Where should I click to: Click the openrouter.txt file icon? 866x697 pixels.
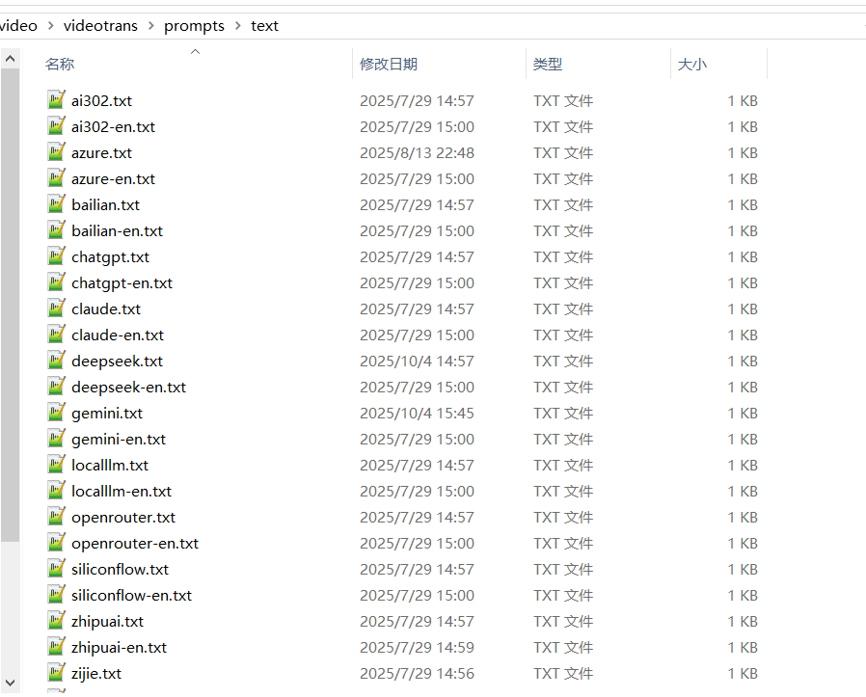click(x=56, y=517)
